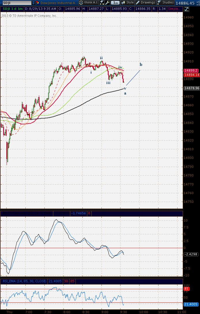This screenshot has width=200, height=314.
Task: Click the MACD study header label
Action: (27, 213)
